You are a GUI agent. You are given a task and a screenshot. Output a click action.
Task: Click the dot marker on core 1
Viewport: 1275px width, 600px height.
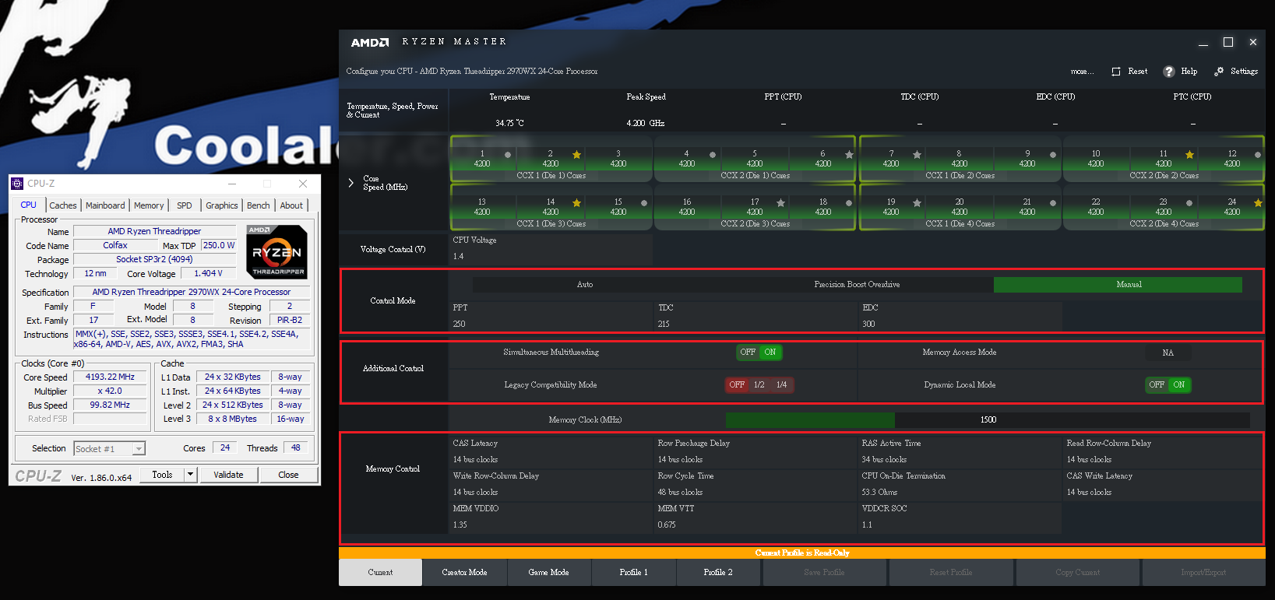(x=508, y=155)
